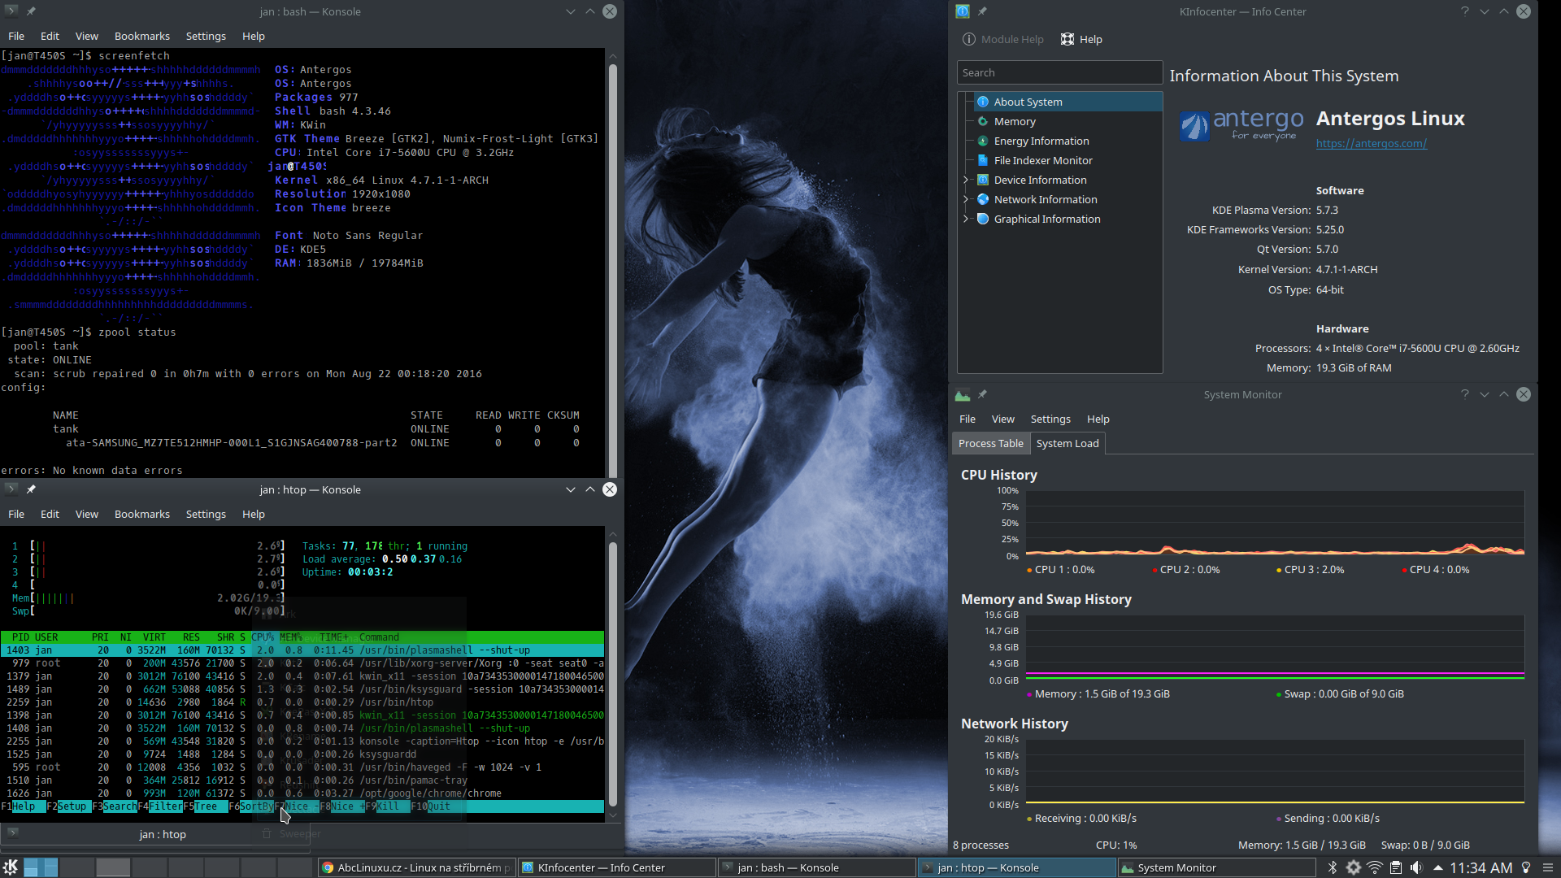The image size is (1561, 878).
Task: Switch to Process Table tab
Action: (x=990, y=443)
